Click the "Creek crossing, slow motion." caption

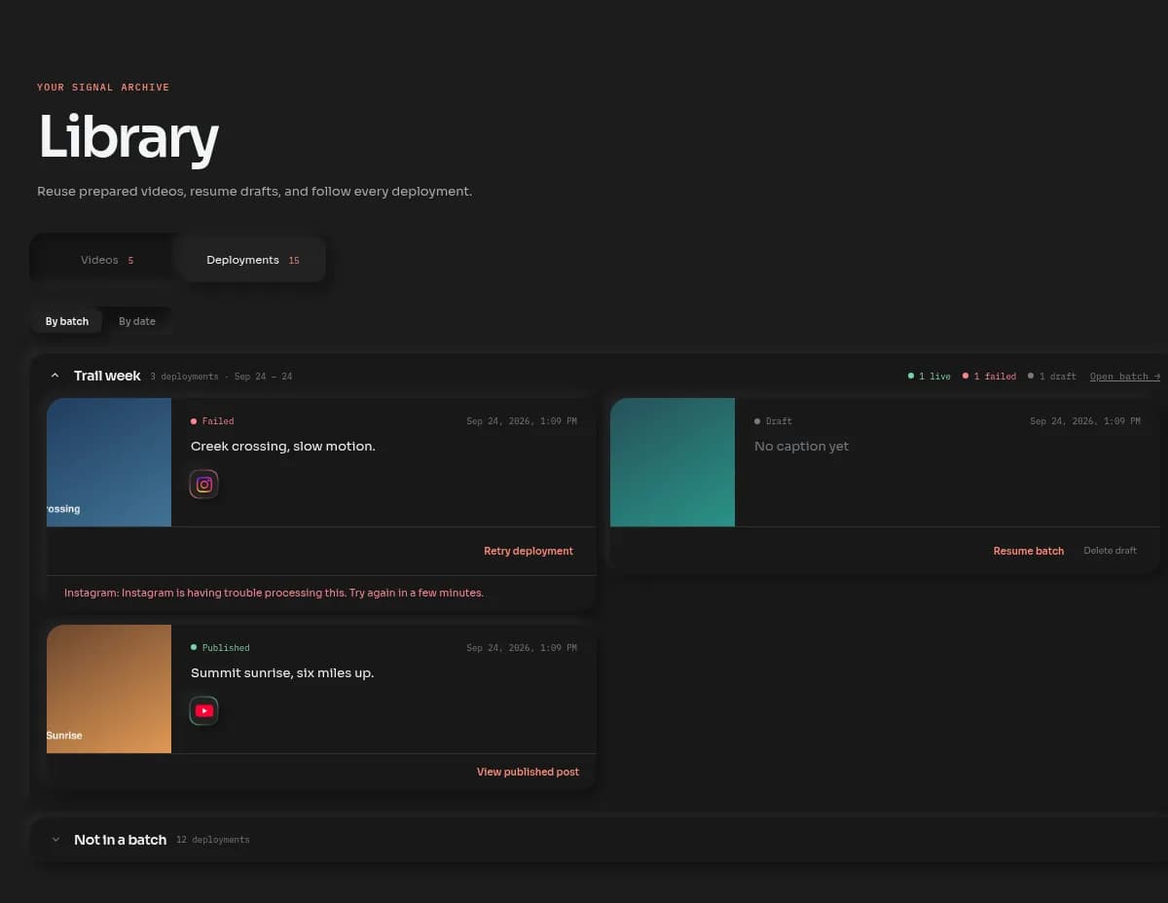coord(283,447)
